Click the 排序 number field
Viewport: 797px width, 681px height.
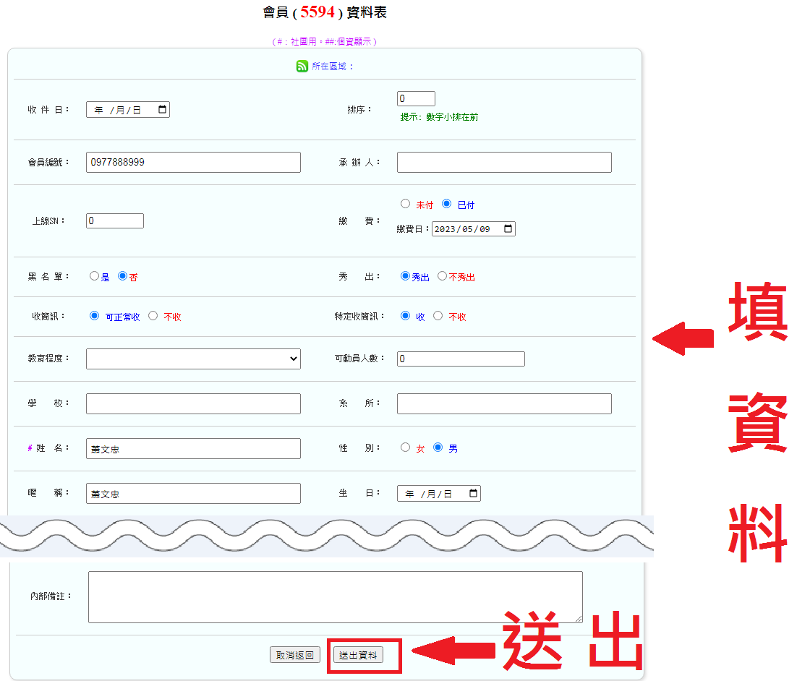(x=416, y=99)
